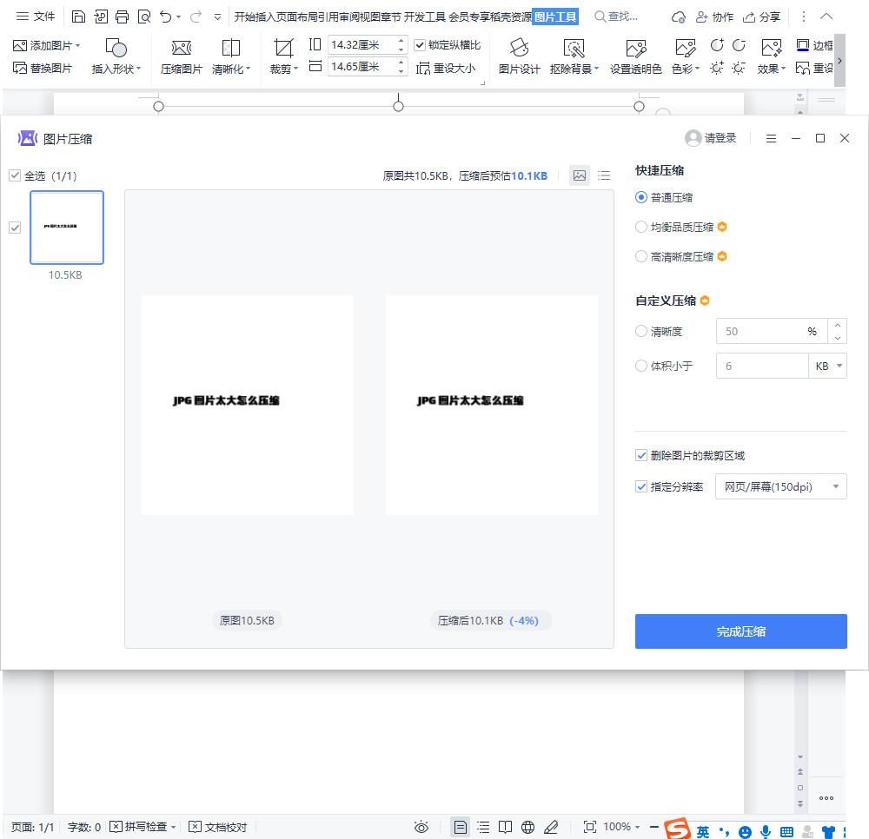The height and width of the screenshot is (839, 869).
Task: Switch to list view in compression dialog
Action: point(604,175)
